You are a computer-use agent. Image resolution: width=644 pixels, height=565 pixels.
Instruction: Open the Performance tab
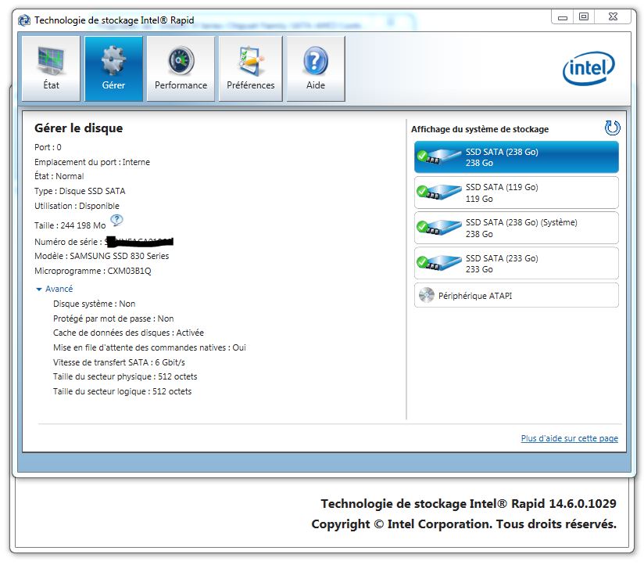coord(181,68)
